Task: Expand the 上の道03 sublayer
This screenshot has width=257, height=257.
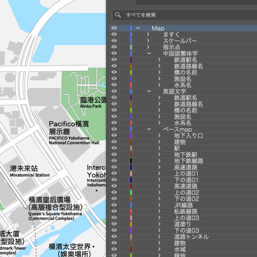Action: coord(159,218)
